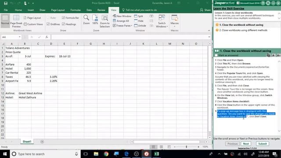
Task: Collapse the ribbon with arrow
Action: click(209, 31)
